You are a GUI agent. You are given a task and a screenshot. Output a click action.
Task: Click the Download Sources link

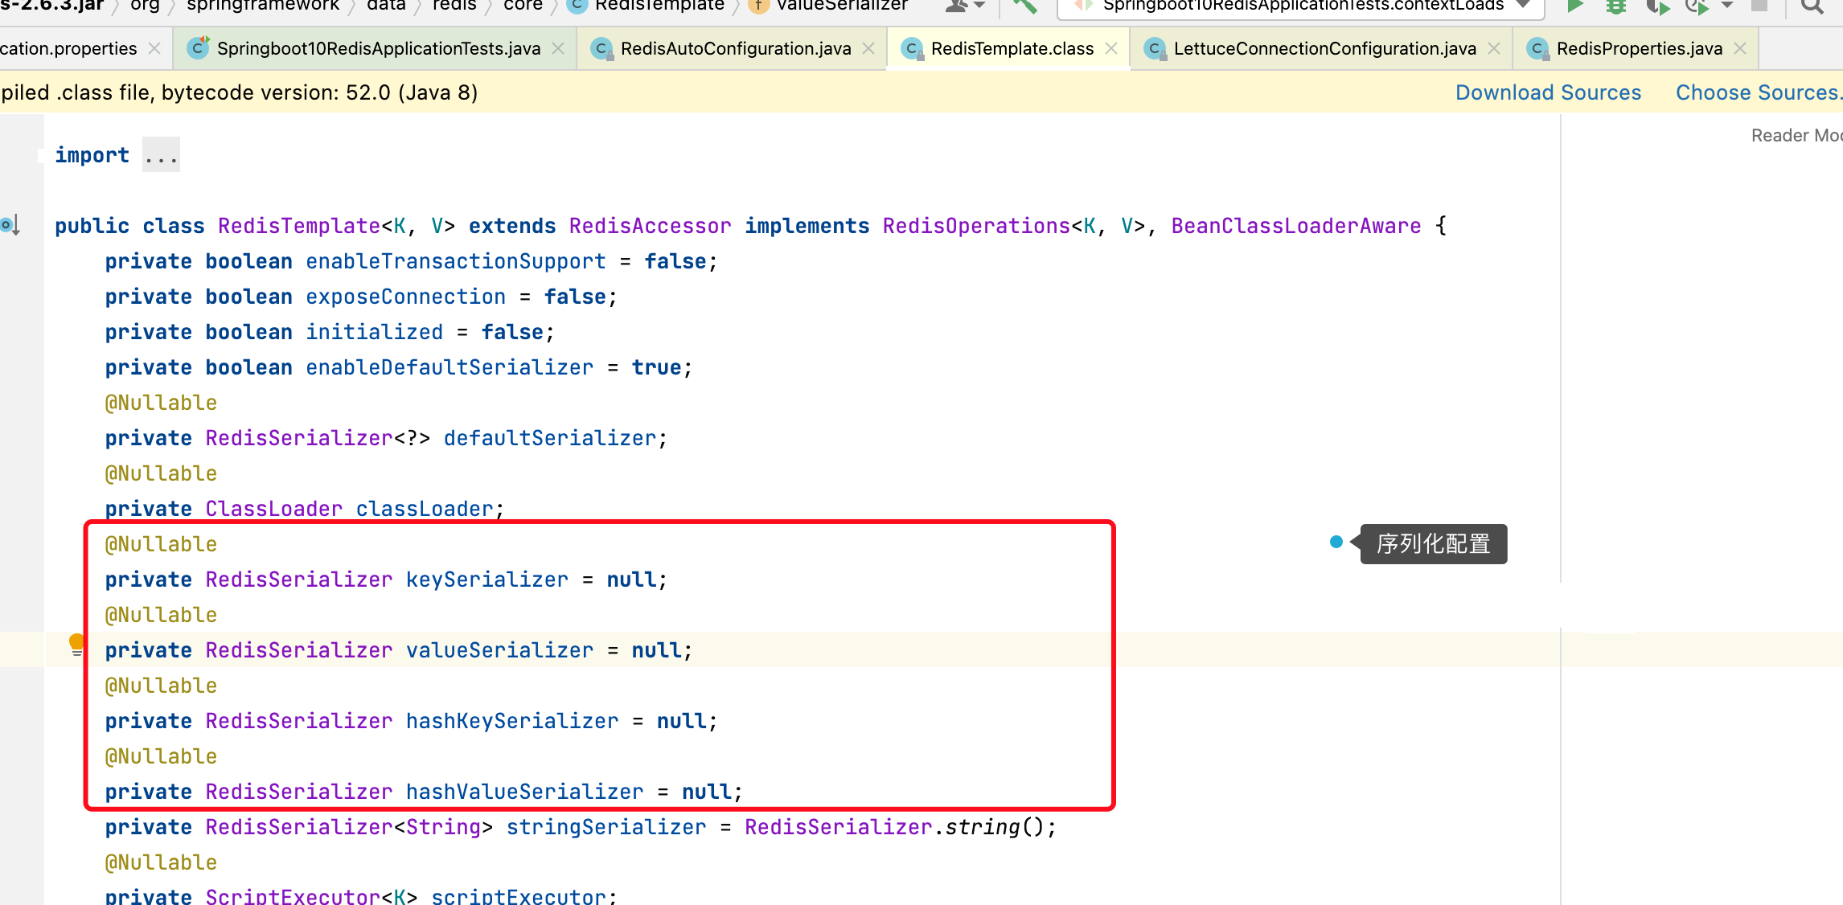(x=1547, y=92)
